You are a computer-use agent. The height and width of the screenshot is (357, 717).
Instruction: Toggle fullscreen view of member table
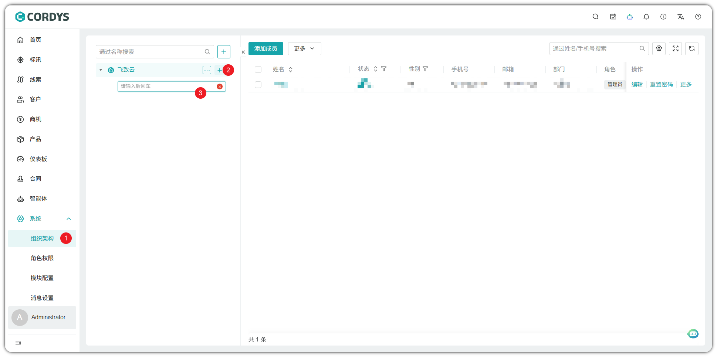coord(675,48)
